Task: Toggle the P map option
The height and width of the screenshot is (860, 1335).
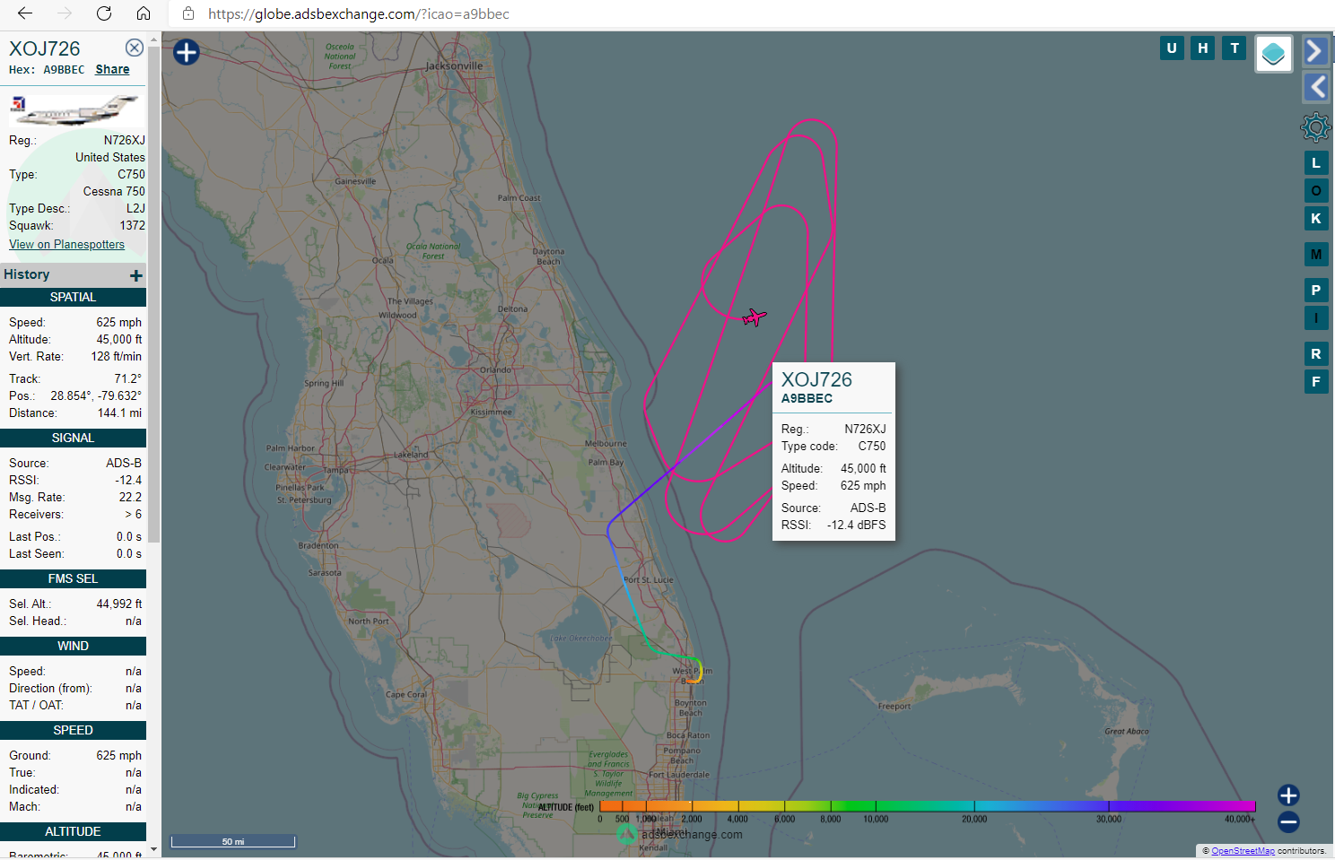Action: [x=1316, y=291]
